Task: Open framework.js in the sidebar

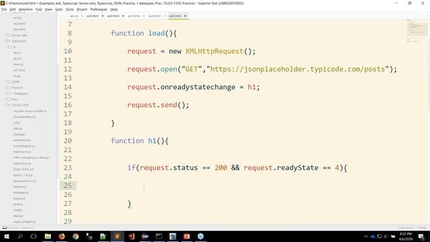Action: click(22, 152)
